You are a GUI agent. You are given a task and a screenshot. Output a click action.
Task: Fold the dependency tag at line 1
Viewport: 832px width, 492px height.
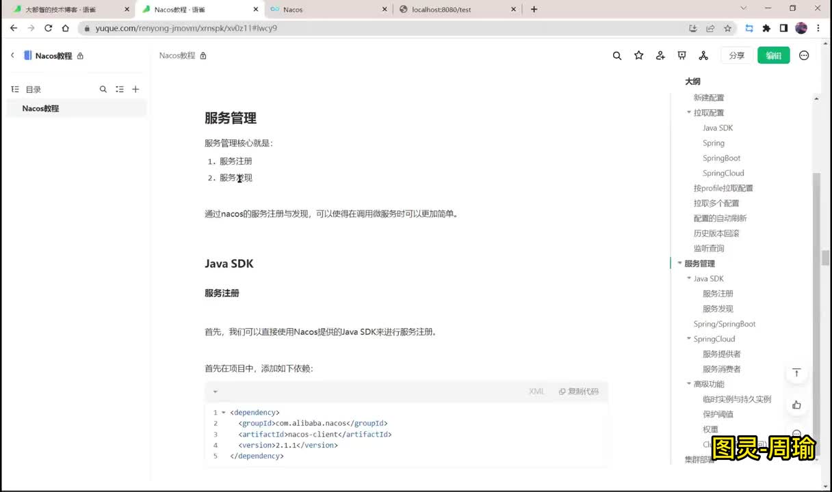[224, 413]
